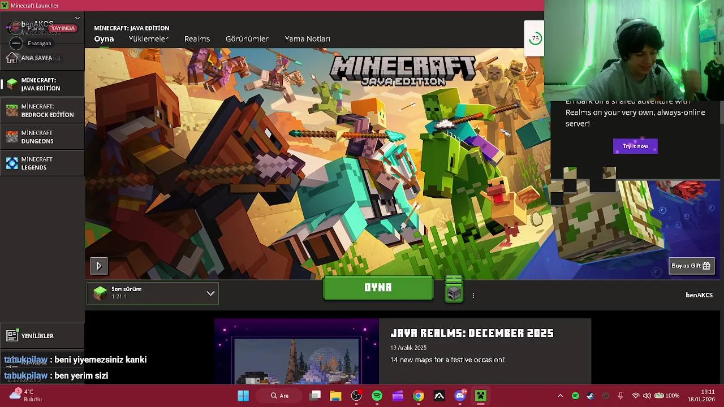Open OBS Studio from taskbar

coord(356,396)
